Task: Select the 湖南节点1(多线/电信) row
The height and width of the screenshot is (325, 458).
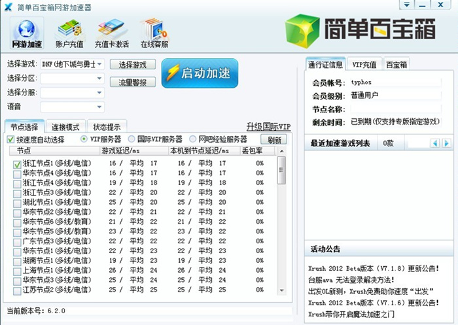Action: 143,260
